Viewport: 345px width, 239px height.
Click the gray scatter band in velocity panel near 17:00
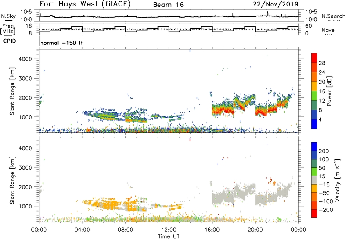223,198
